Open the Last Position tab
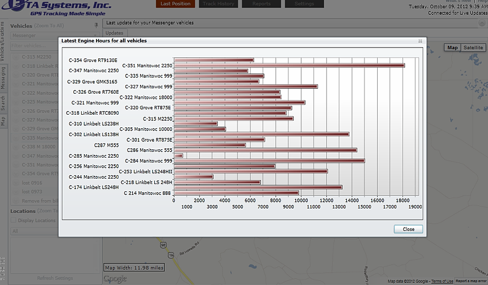Screen dimensions: 488x285 point(175,4)
